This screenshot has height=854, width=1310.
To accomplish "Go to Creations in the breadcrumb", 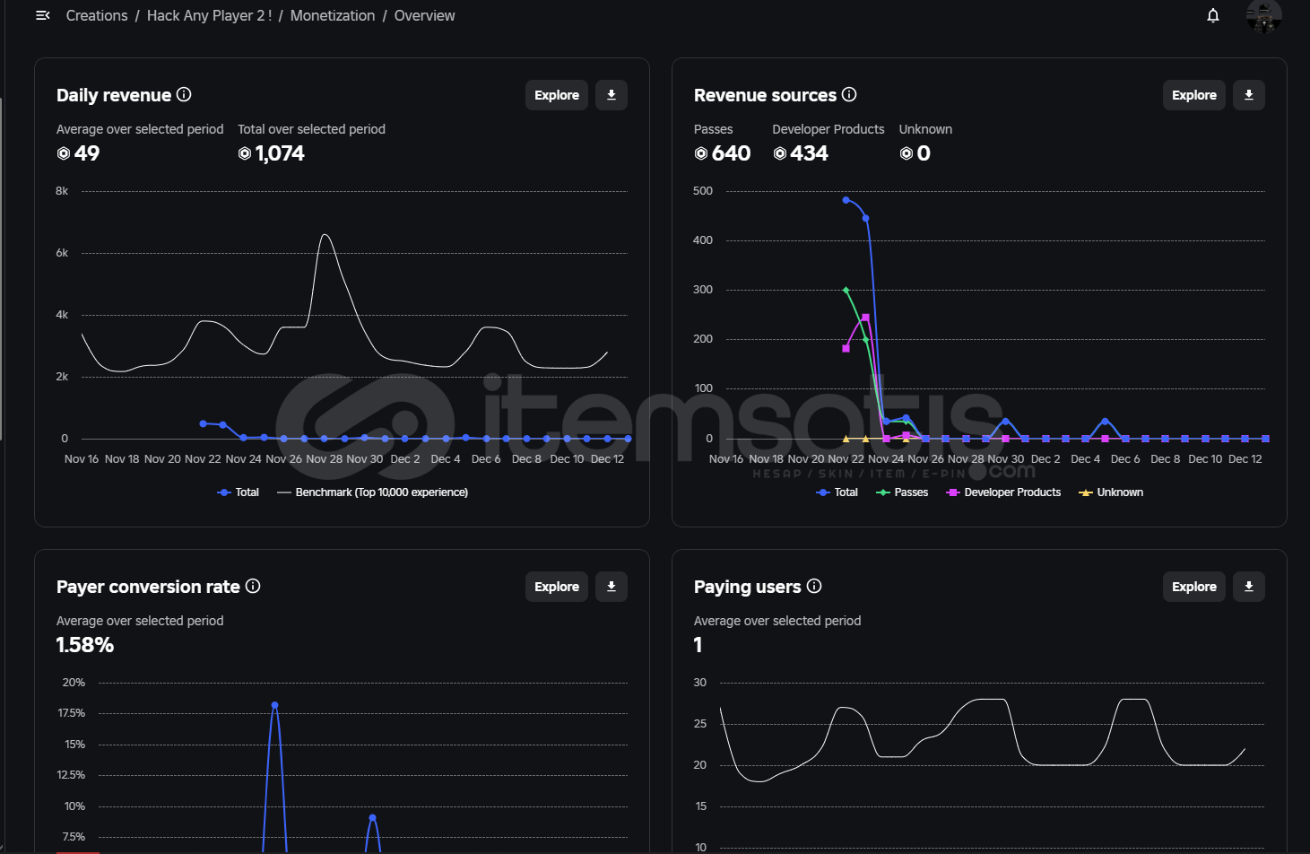I will (97, 15).
